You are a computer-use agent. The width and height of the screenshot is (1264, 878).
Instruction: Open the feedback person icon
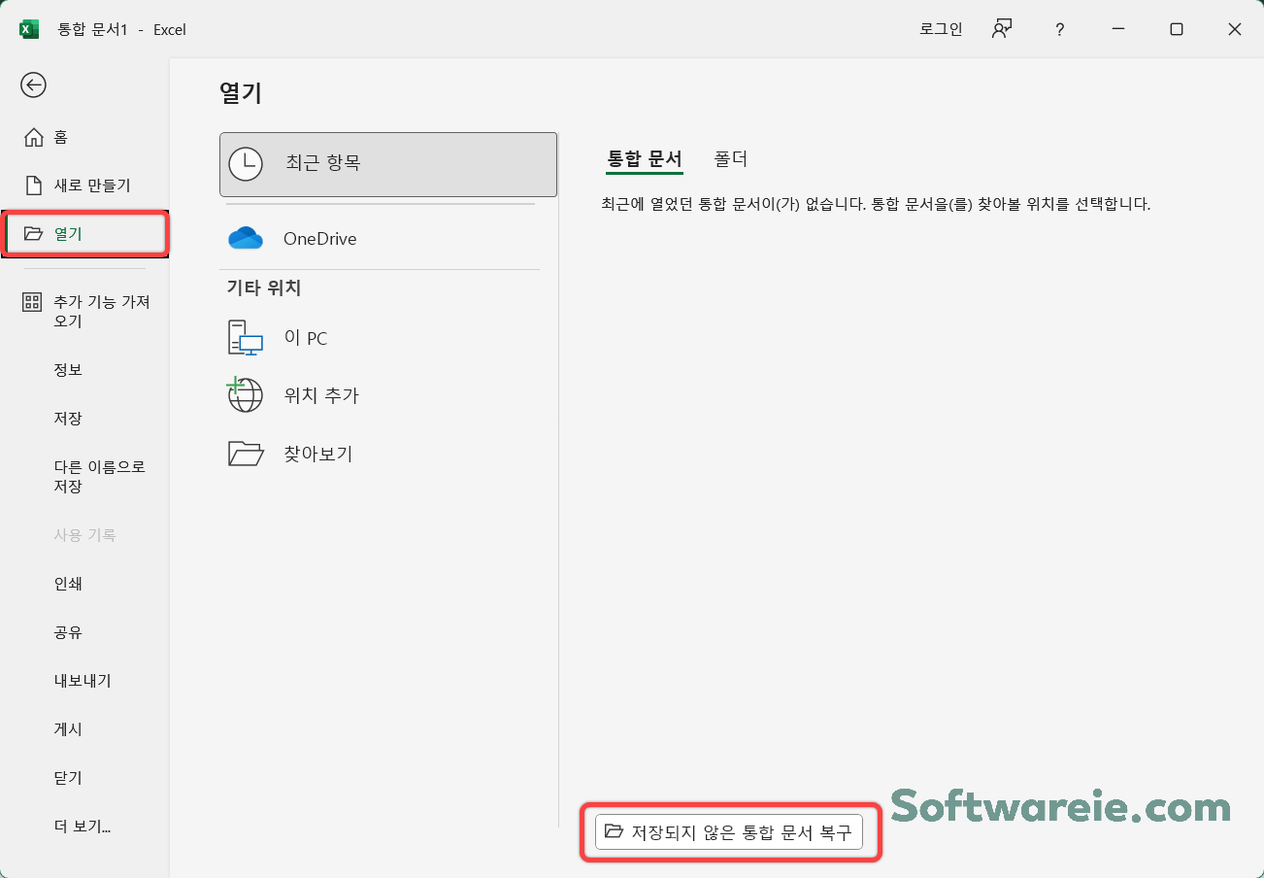(x=1002, y=29)
